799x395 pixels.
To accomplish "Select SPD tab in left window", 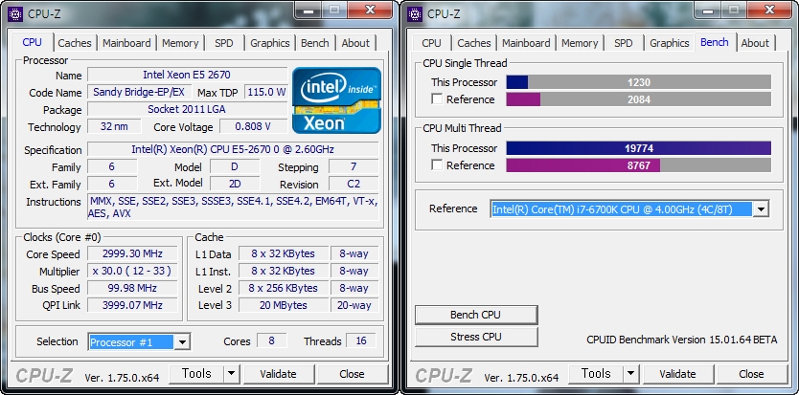I will (x=223, y=43).
